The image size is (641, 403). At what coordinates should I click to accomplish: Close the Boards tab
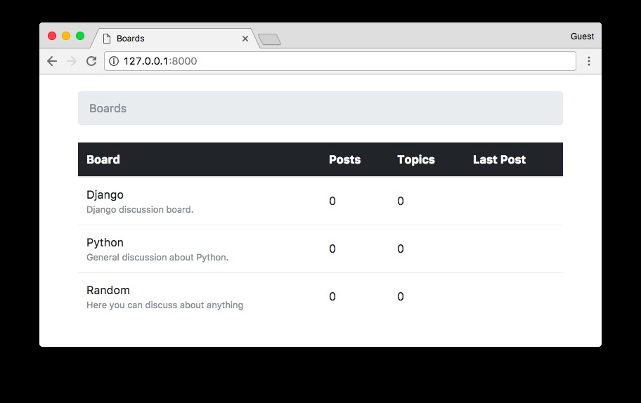(x=245, y=39)
